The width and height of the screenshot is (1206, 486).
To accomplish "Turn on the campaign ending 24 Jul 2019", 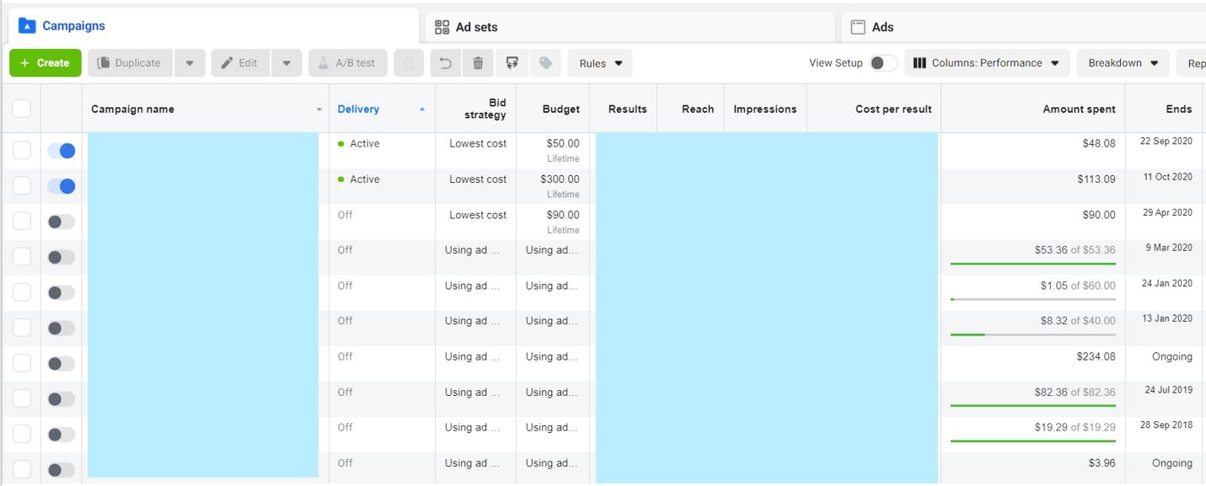I will point(62,399).
